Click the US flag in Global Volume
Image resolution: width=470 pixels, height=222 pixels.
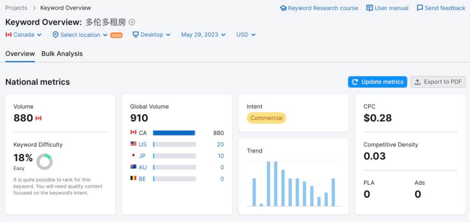pos(134,144)
